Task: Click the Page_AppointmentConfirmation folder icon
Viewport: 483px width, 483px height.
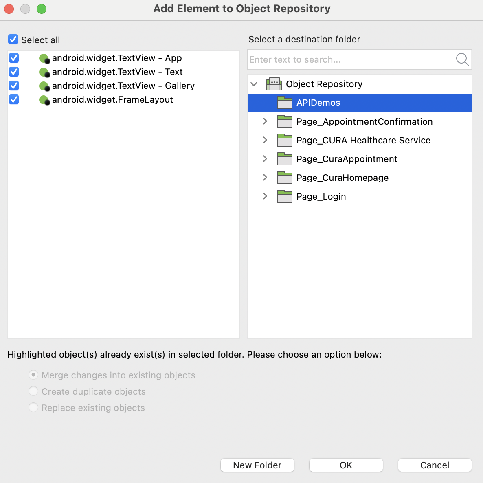Action: point(285,121)
